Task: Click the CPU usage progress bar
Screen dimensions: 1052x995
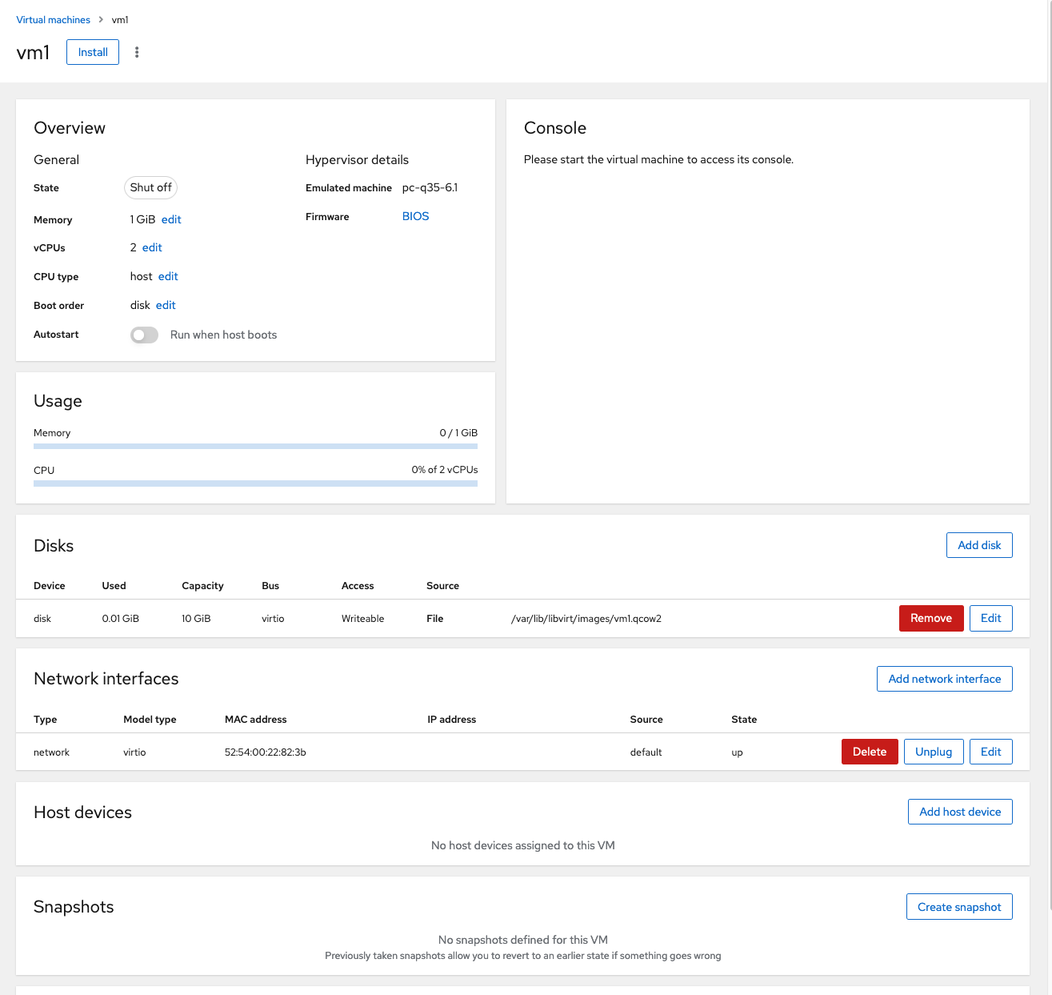Action: pos(255,483)
